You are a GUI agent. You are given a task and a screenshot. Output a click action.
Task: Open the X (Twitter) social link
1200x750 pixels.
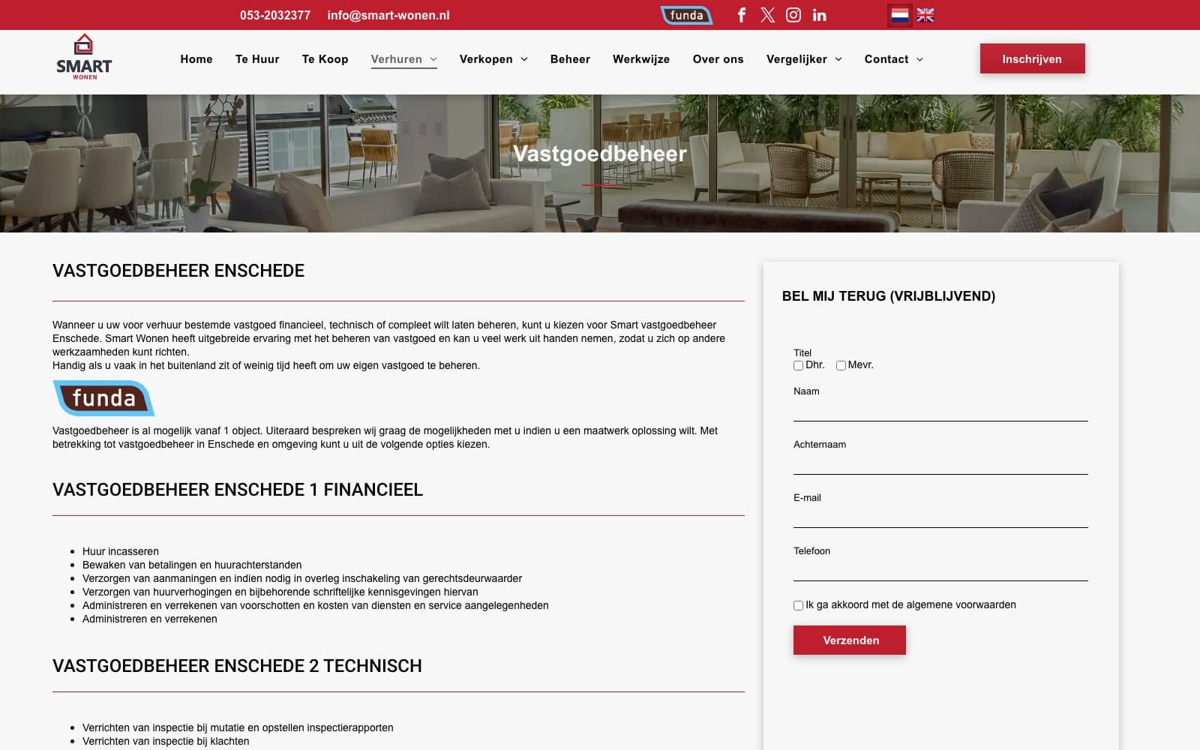point(767,15)
